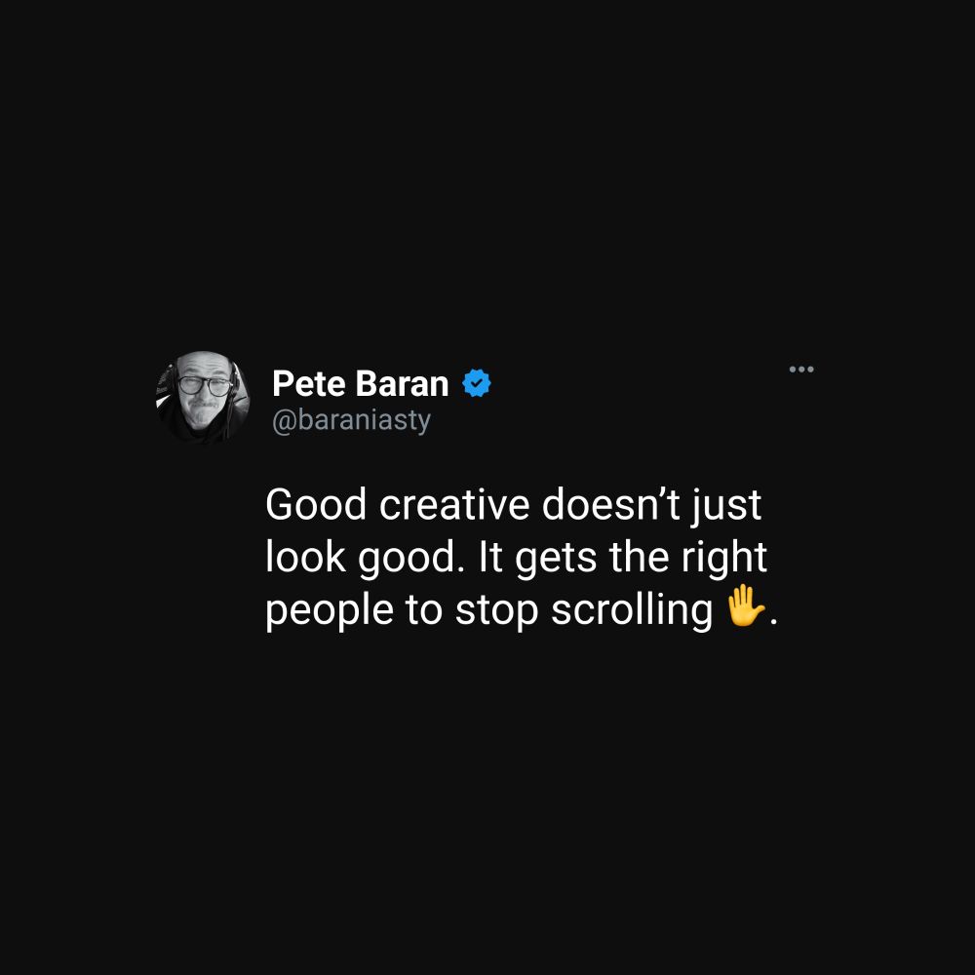The height and width of the screenshot is (975, 975).
Task: Click the word "Baran" in the name
Action: (403, 383)
